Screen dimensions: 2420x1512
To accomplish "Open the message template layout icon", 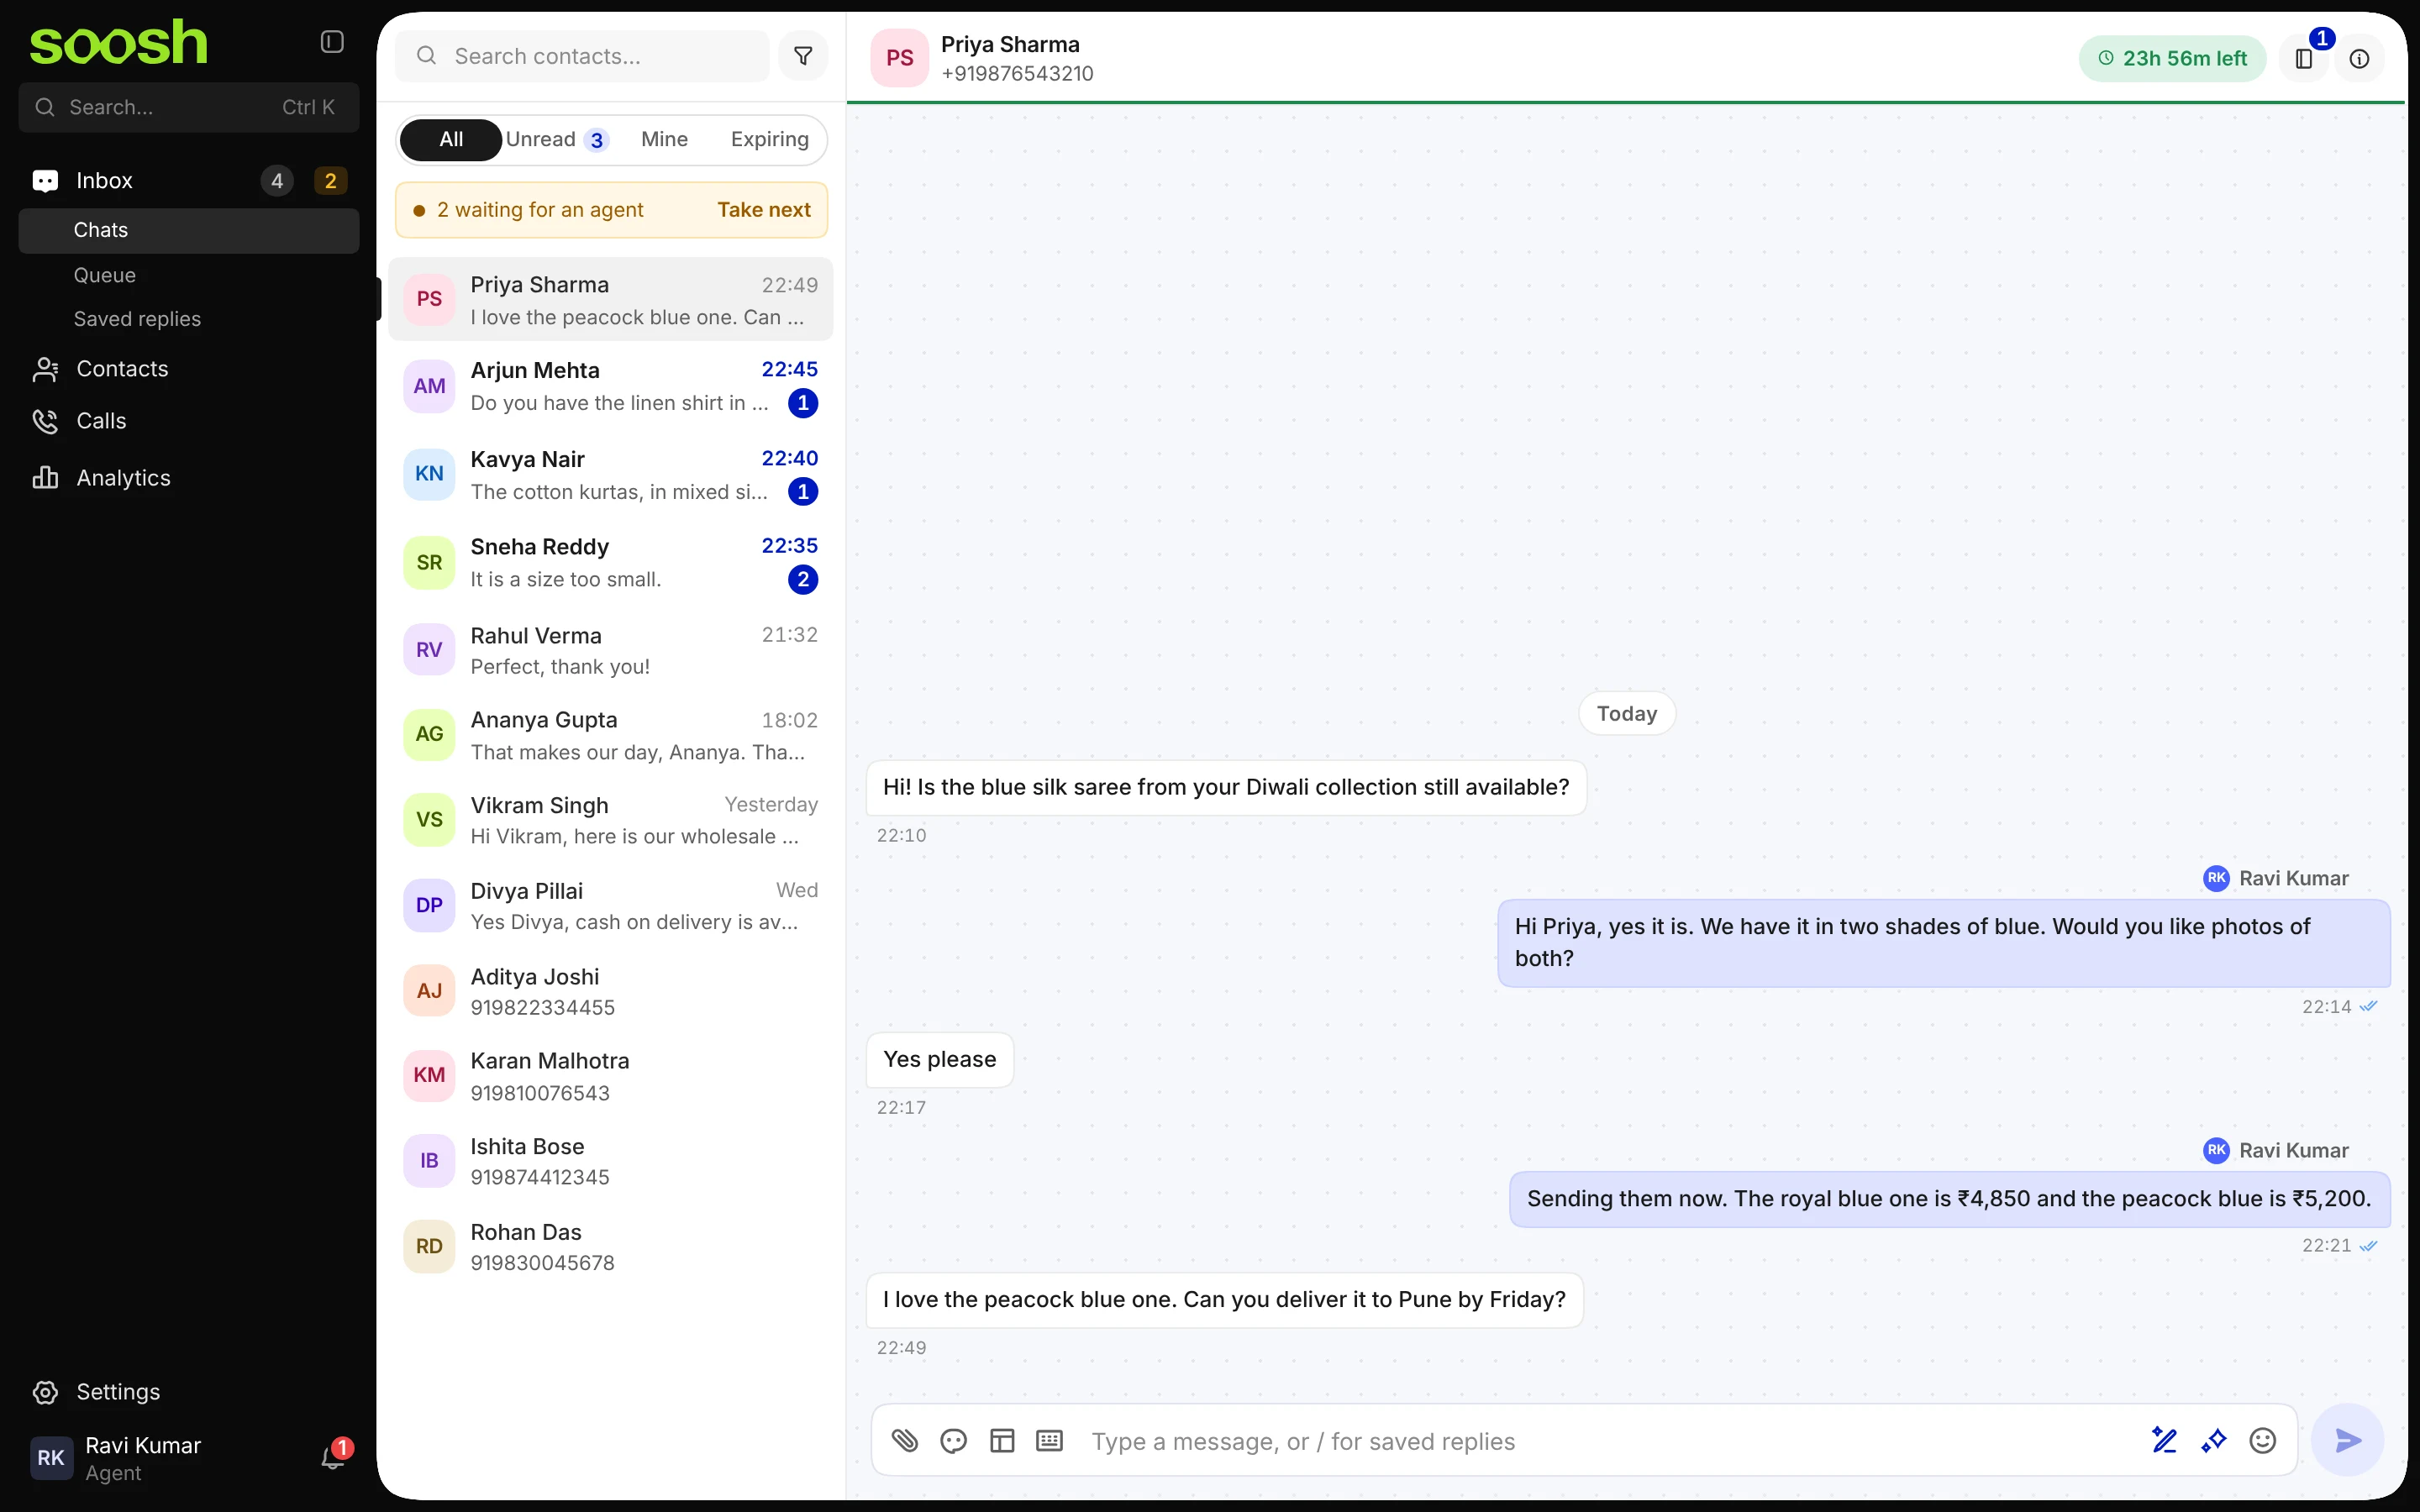I will [1002, 1440].
